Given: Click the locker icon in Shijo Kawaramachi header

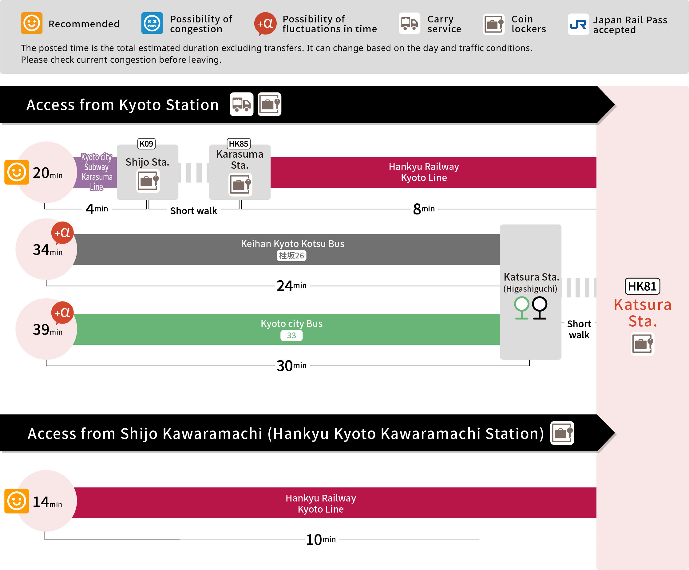Looking at the screenshot, I should click(x=562, y=433).
